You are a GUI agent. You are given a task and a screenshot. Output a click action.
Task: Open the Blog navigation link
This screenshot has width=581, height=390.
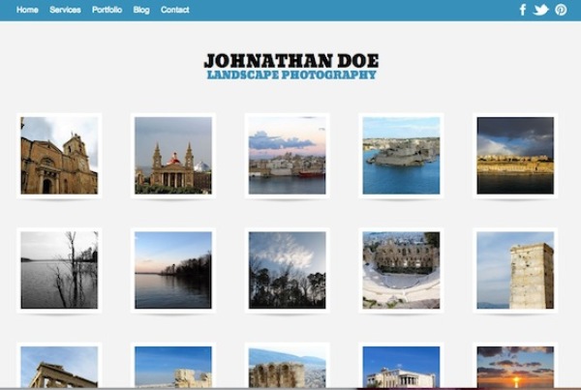click(x=141, y=10)
